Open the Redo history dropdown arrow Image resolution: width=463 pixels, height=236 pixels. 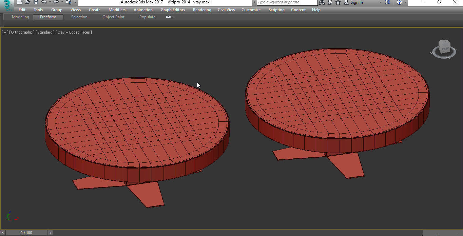(62, 2)
